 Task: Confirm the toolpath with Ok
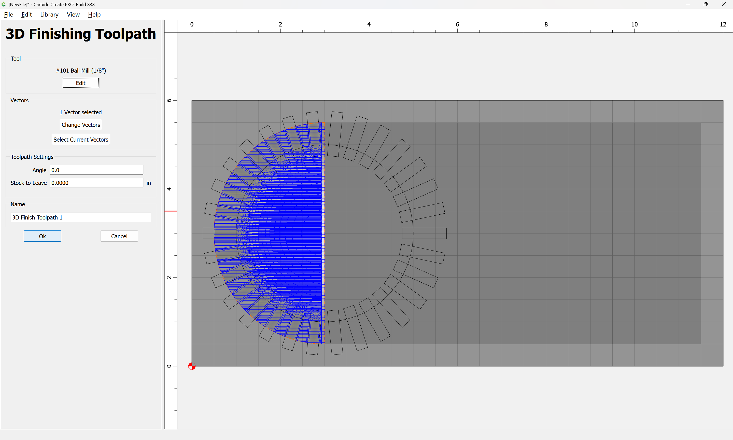click(42, 236)
